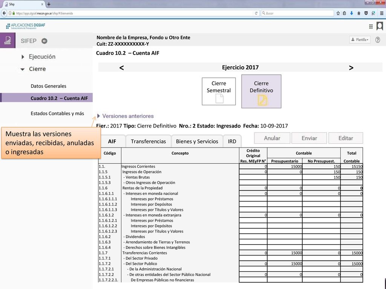Reload the page with the refresh icon

point(256,13)
